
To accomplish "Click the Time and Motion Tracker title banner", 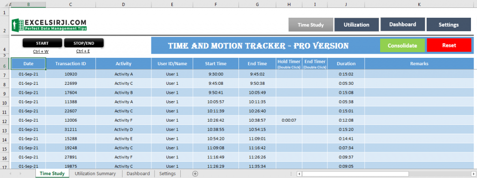I will pyautogui.click(x=258, y=46).
